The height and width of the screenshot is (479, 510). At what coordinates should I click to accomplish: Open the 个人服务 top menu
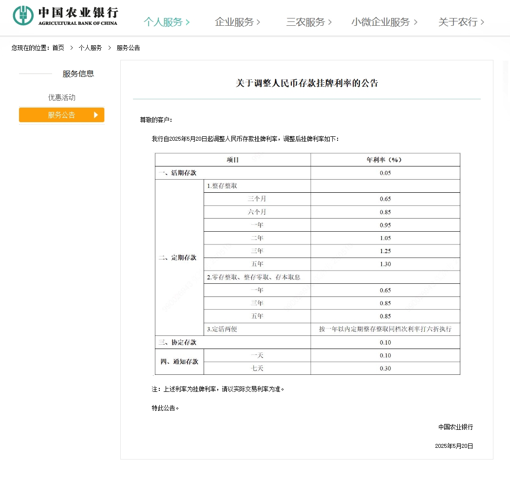click(163, 22)
